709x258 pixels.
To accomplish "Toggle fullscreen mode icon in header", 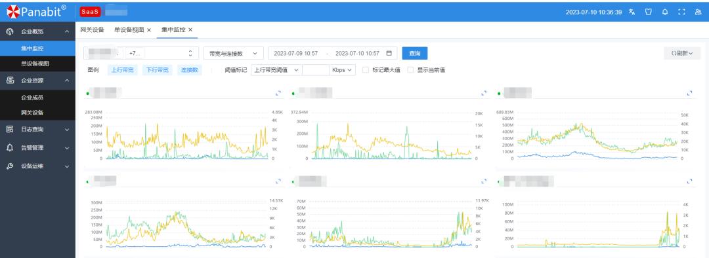I will pos(681,12).
